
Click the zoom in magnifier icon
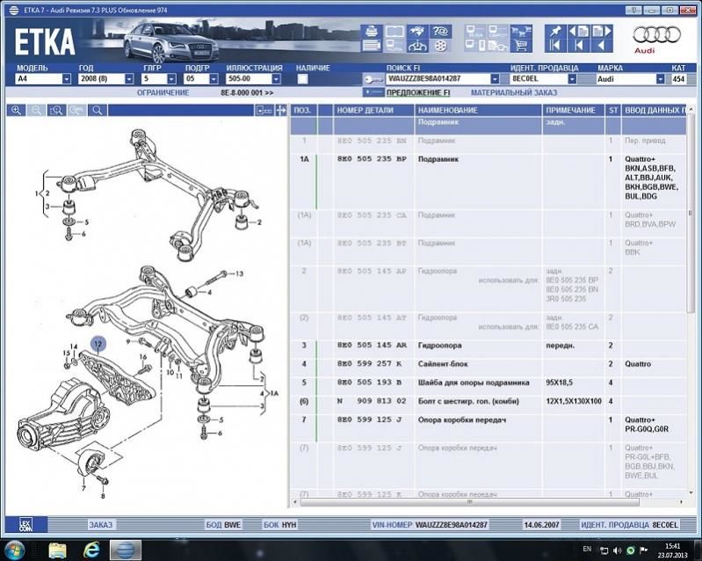pyautogui.click(x=16, y=111)
